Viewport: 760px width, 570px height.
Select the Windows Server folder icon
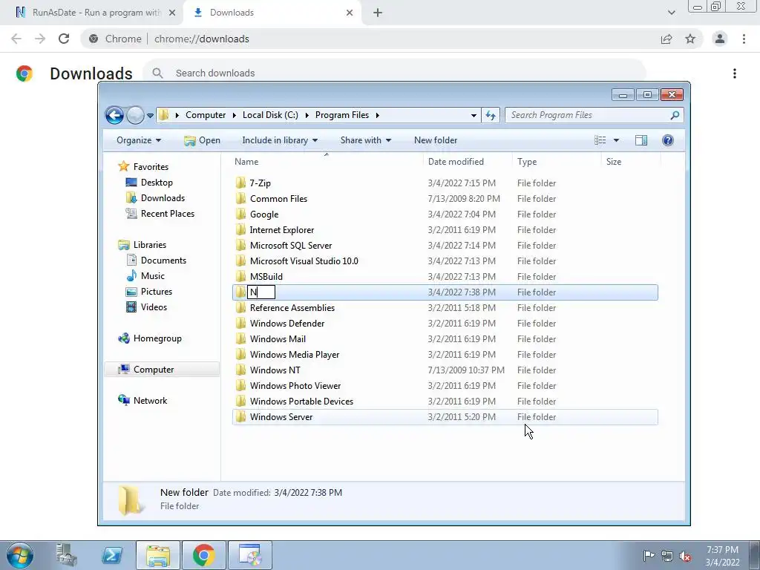[241, 417]
